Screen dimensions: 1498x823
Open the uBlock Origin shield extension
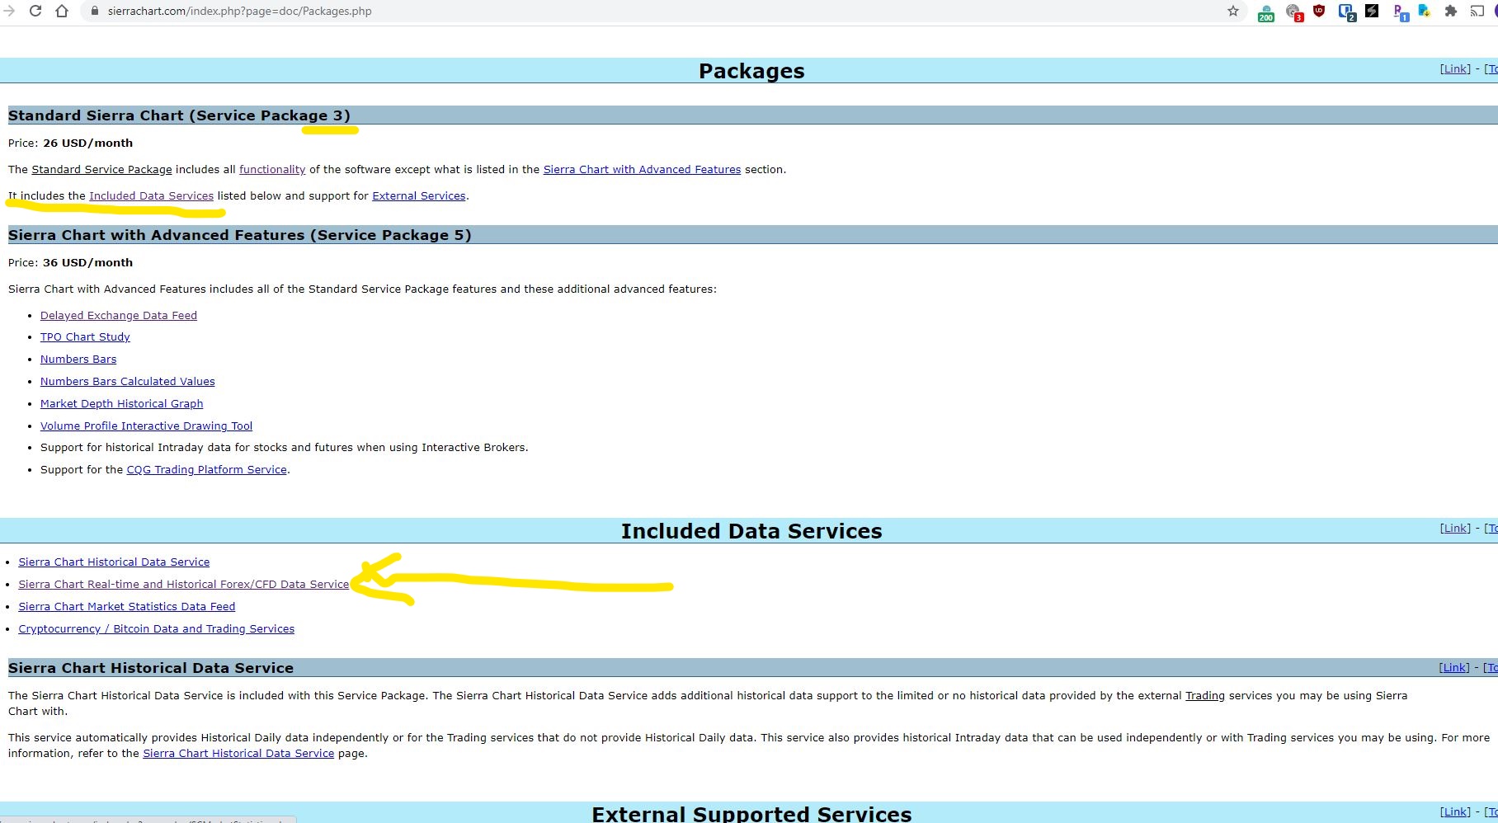1319,11
